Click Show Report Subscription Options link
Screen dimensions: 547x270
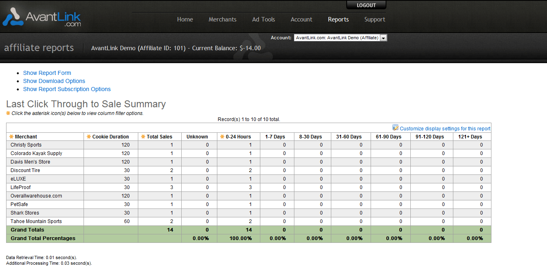coord(67,89)
